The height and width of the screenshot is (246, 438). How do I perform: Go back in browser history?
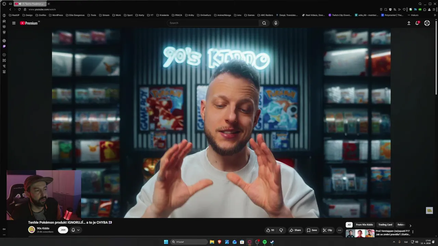[x=10, y=9]
